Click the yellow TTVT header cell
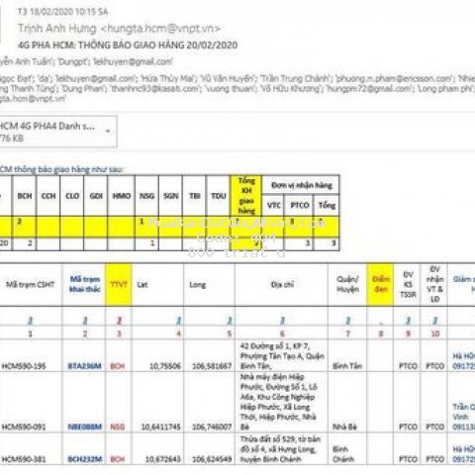 coord(119,285)
